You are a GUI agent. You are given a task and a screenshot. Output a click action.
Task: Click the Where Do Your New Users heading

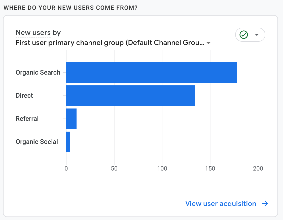71,8
